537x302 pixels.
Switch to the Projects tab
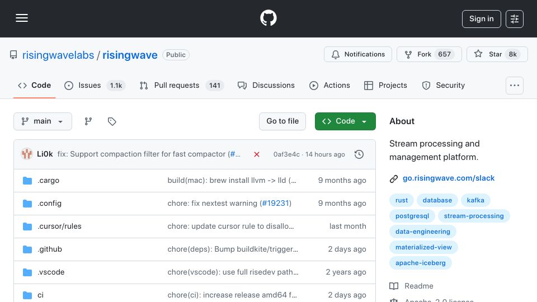pos(385,85)
